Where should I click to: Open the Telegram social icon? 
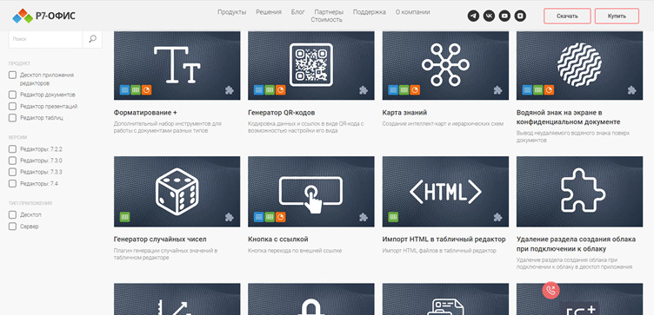(473, 16)
